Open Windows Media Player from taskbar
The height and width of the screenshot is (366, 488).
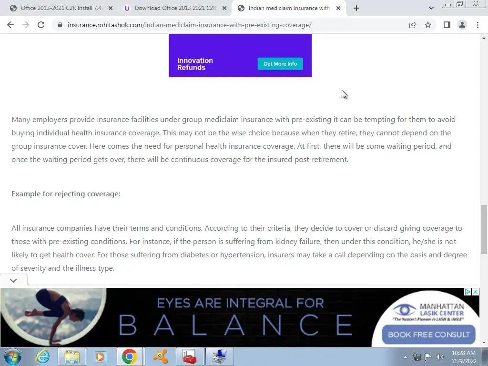tap(100, 356)
